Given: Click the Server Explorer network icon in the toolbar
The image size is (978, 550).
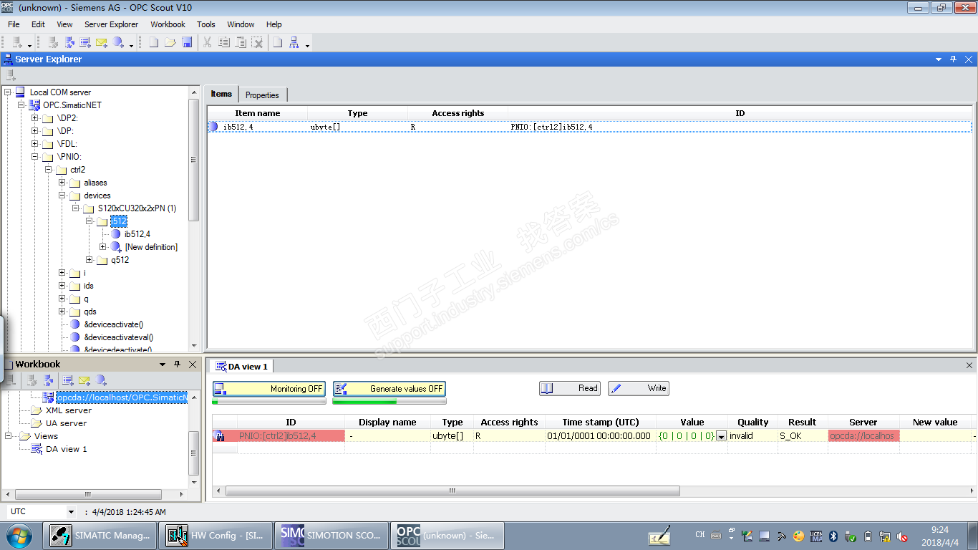Looking at the screenshot, I should 294,43.
